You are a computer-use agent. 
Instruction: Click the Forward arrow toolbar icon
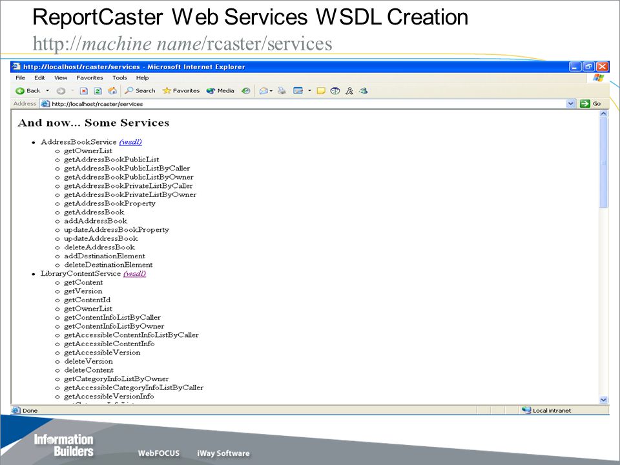pyautogui.click(x=61, y=91)
